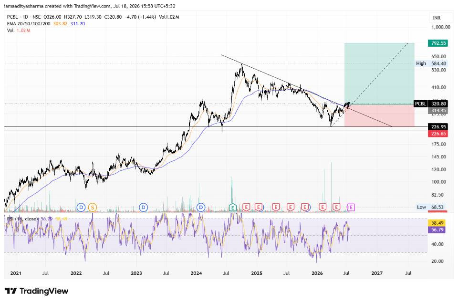
Task: Click the red 226.65 stop price label
Action: pyautogui.click(x=437, y=134)
